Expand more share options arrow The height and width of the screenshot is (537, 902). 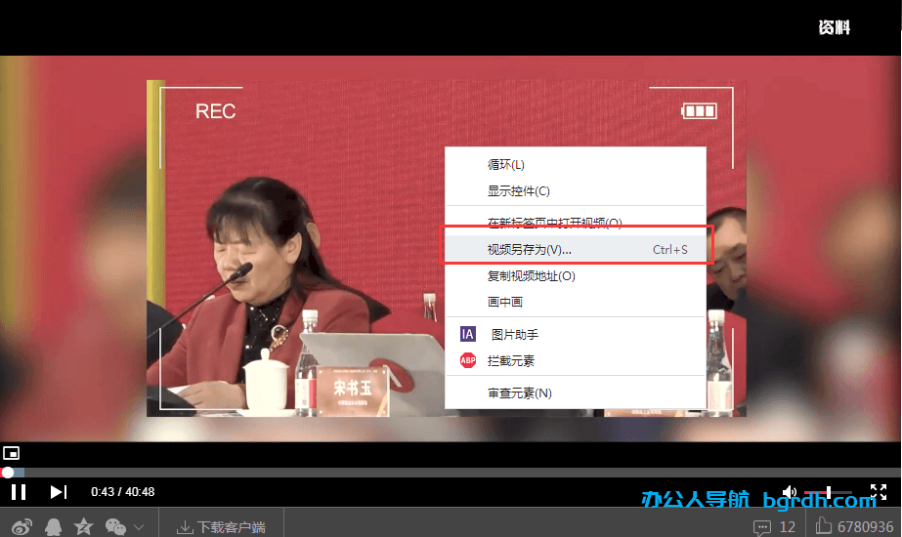[x=139, y=527]
